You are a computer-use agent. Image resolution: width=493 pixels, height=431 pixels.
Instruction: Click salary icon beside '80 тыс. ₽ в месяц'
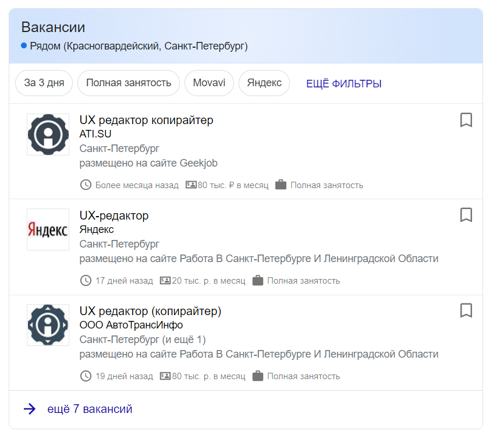(191, 185)
